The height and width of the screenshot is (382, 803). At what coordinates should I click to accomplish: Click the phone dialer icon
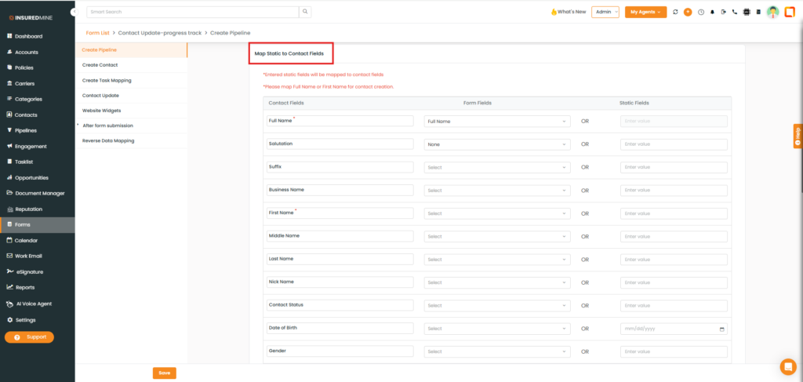click(735, 12)
